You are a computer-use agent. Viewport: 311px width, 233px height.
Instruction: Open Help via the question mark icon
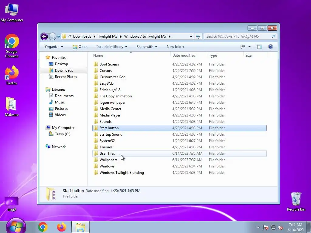[271, 47]
